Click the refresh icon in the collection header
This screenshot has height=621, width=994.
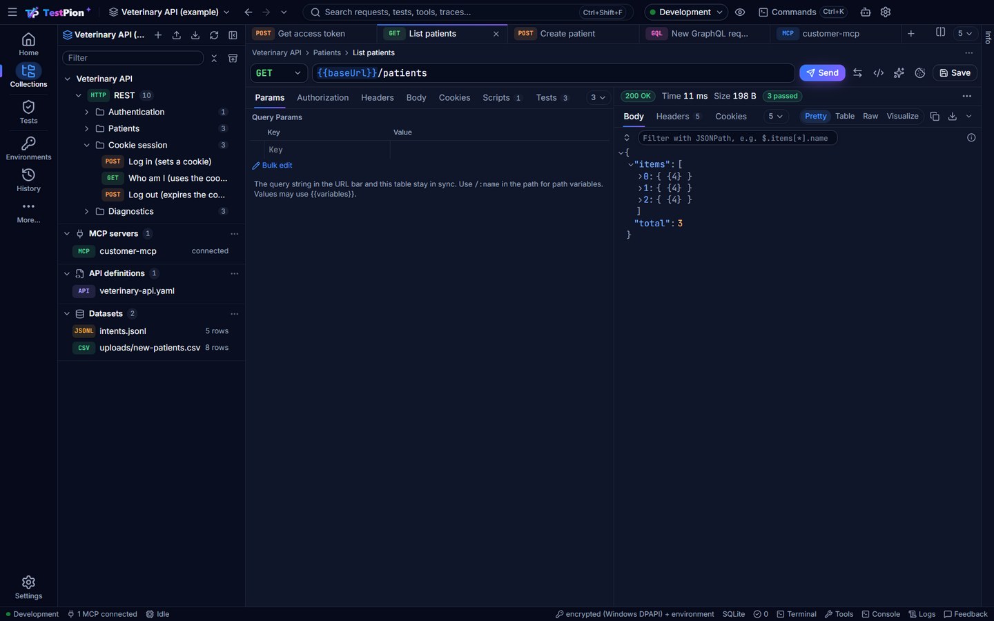pos(214,35)
